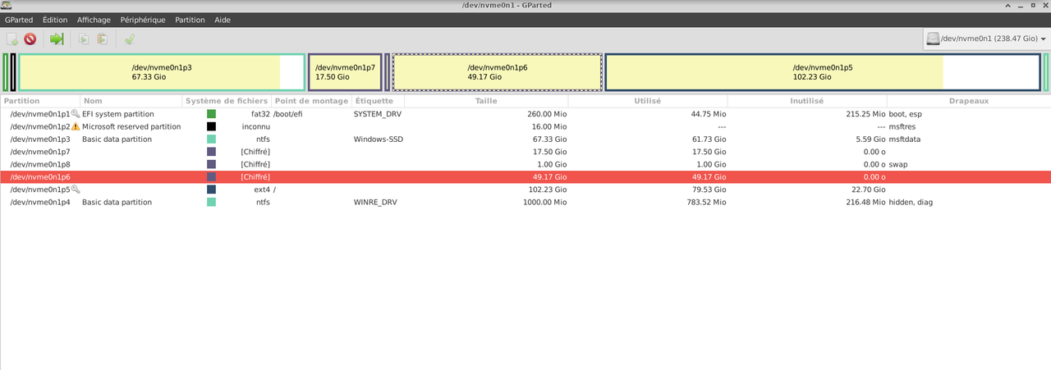Click ntfs color square in WINRE_DRV row
Image resolution: width=1051 pixels, height=370 pixels.
211,202
